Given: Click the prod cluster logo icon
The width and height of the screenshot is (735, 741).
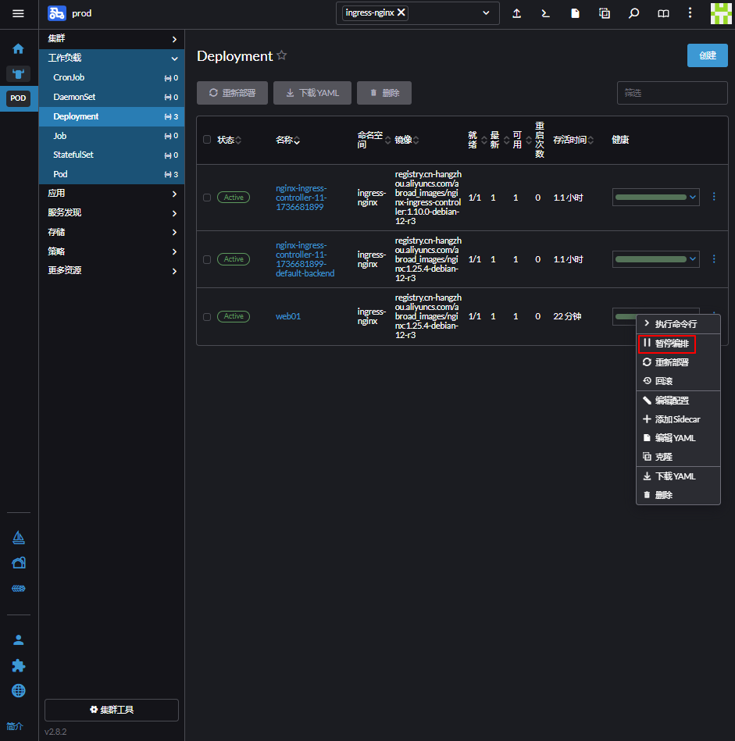Looking at the screenshot, I should [x=57, y=13].
